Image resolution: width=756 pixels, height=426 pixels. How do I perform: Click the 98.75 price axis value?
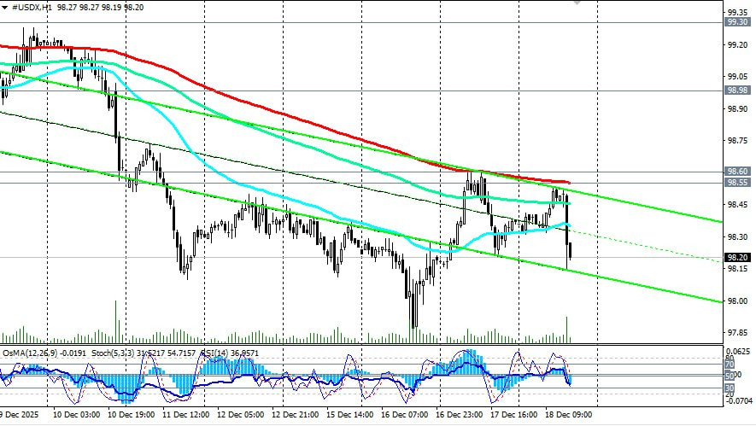click(738, 141)
